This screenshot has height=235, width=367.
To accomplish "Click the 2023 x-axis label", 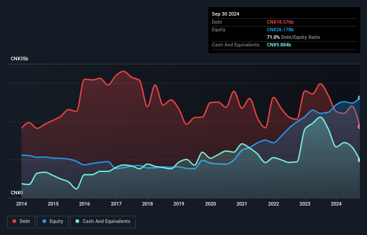I will click(305, 204).
